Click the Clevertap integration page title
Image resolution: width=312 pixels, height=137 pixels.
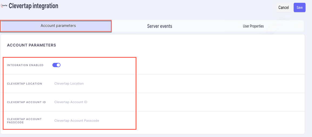(33, 6)
